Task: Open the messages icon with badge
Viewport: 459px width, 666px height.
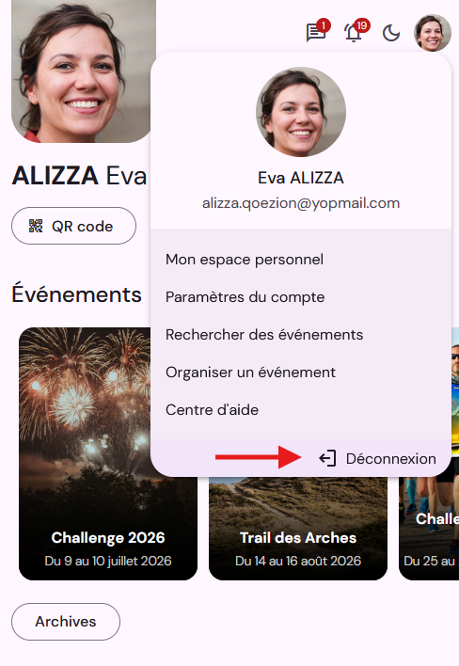Action: 316,32
